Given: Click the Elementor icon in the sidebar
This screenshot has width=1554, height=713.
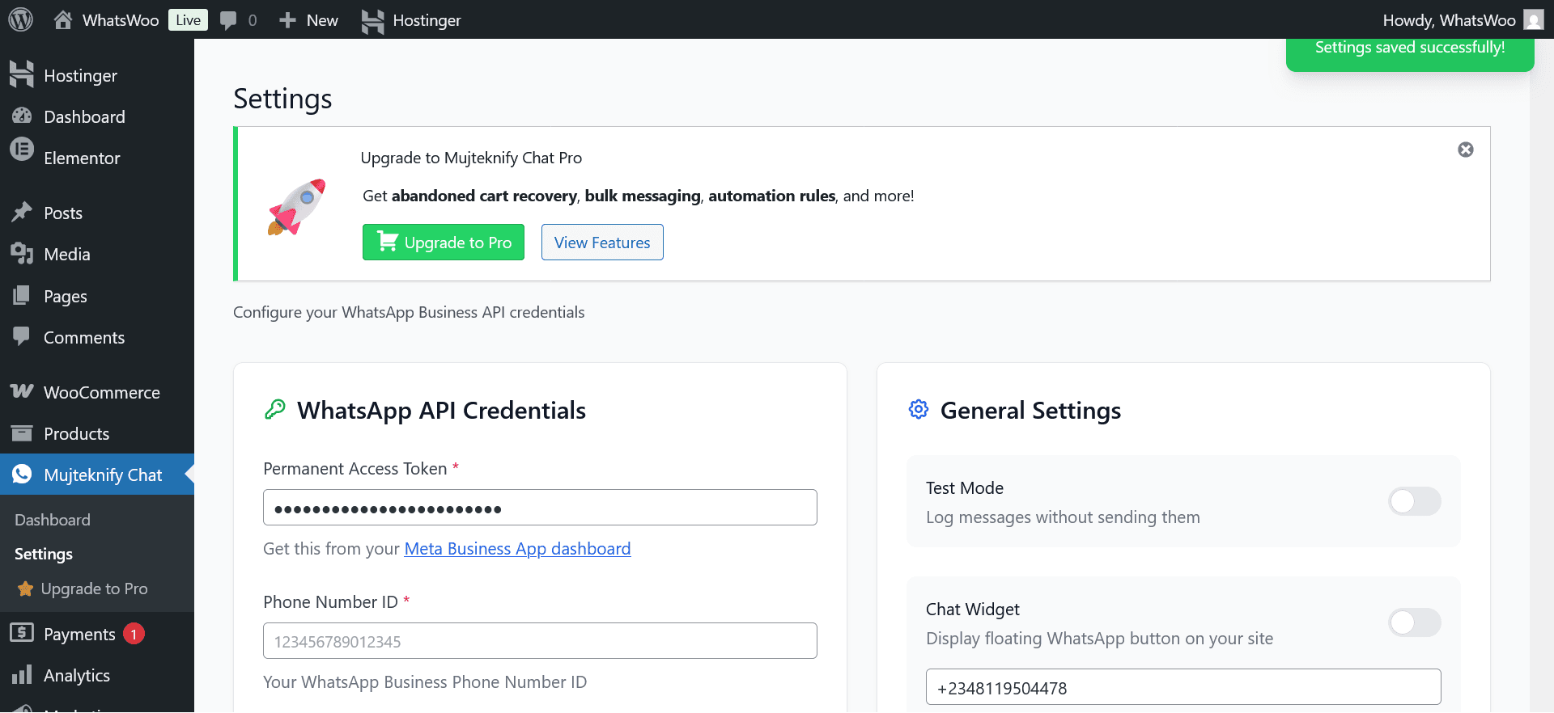Looking at the screenshot, I should (22, 150).
